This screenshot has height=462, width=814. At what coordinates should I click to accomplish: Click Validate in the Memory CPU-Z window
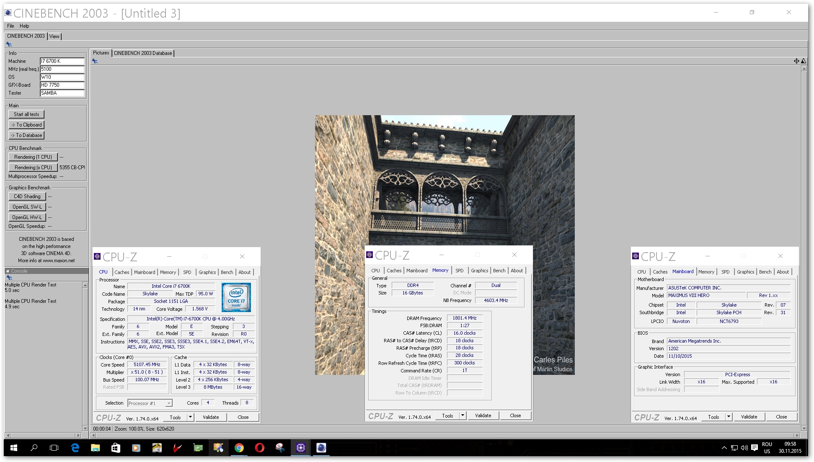pyautogui.click(x=483, y=416)
